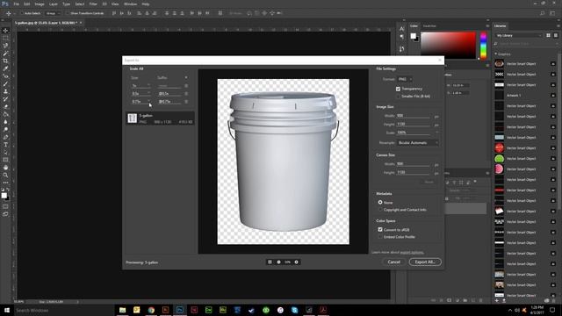Select None metadata option

pos(380,203)
